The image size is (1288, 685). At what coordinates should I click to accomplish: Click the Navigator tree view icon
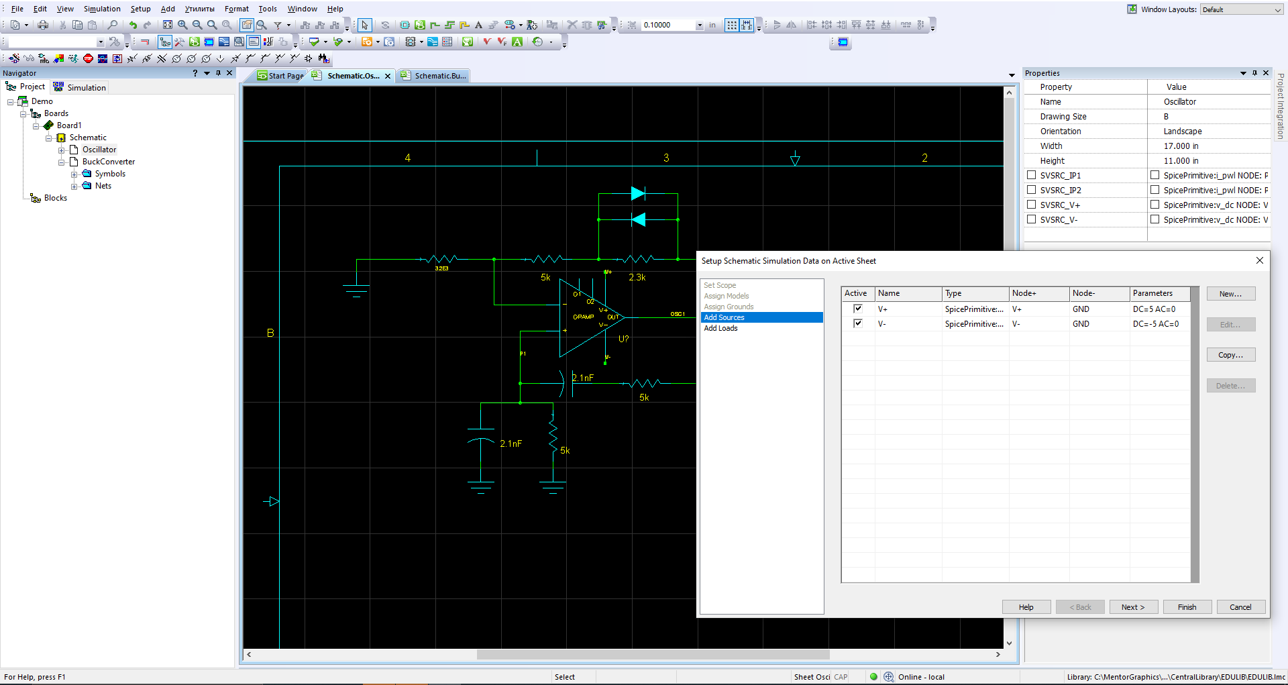(x=165, y=42)
